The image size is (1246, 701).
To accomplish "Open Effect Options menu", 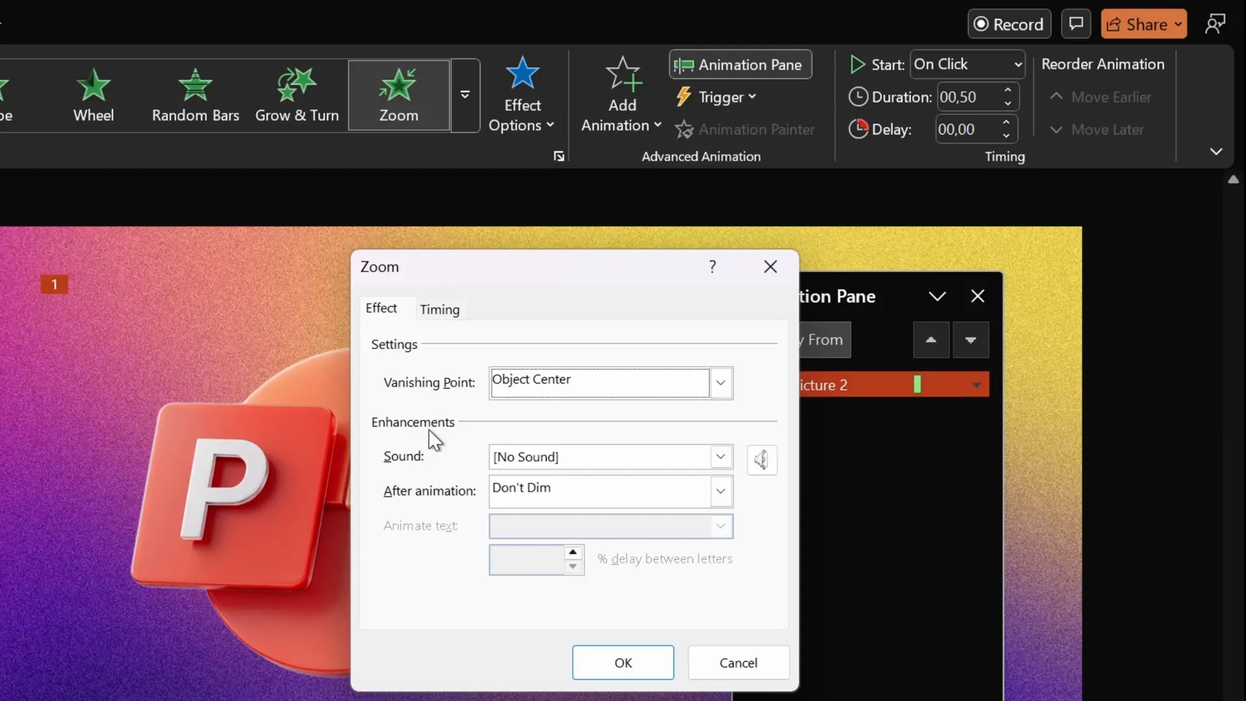I will (x=522, y=95).
